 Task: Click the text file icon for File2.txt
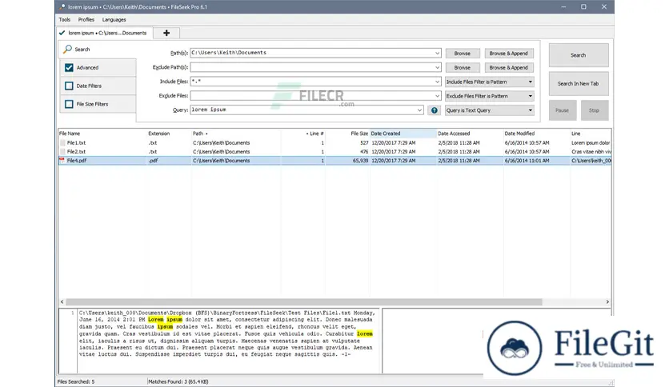[x=62, y=152]
